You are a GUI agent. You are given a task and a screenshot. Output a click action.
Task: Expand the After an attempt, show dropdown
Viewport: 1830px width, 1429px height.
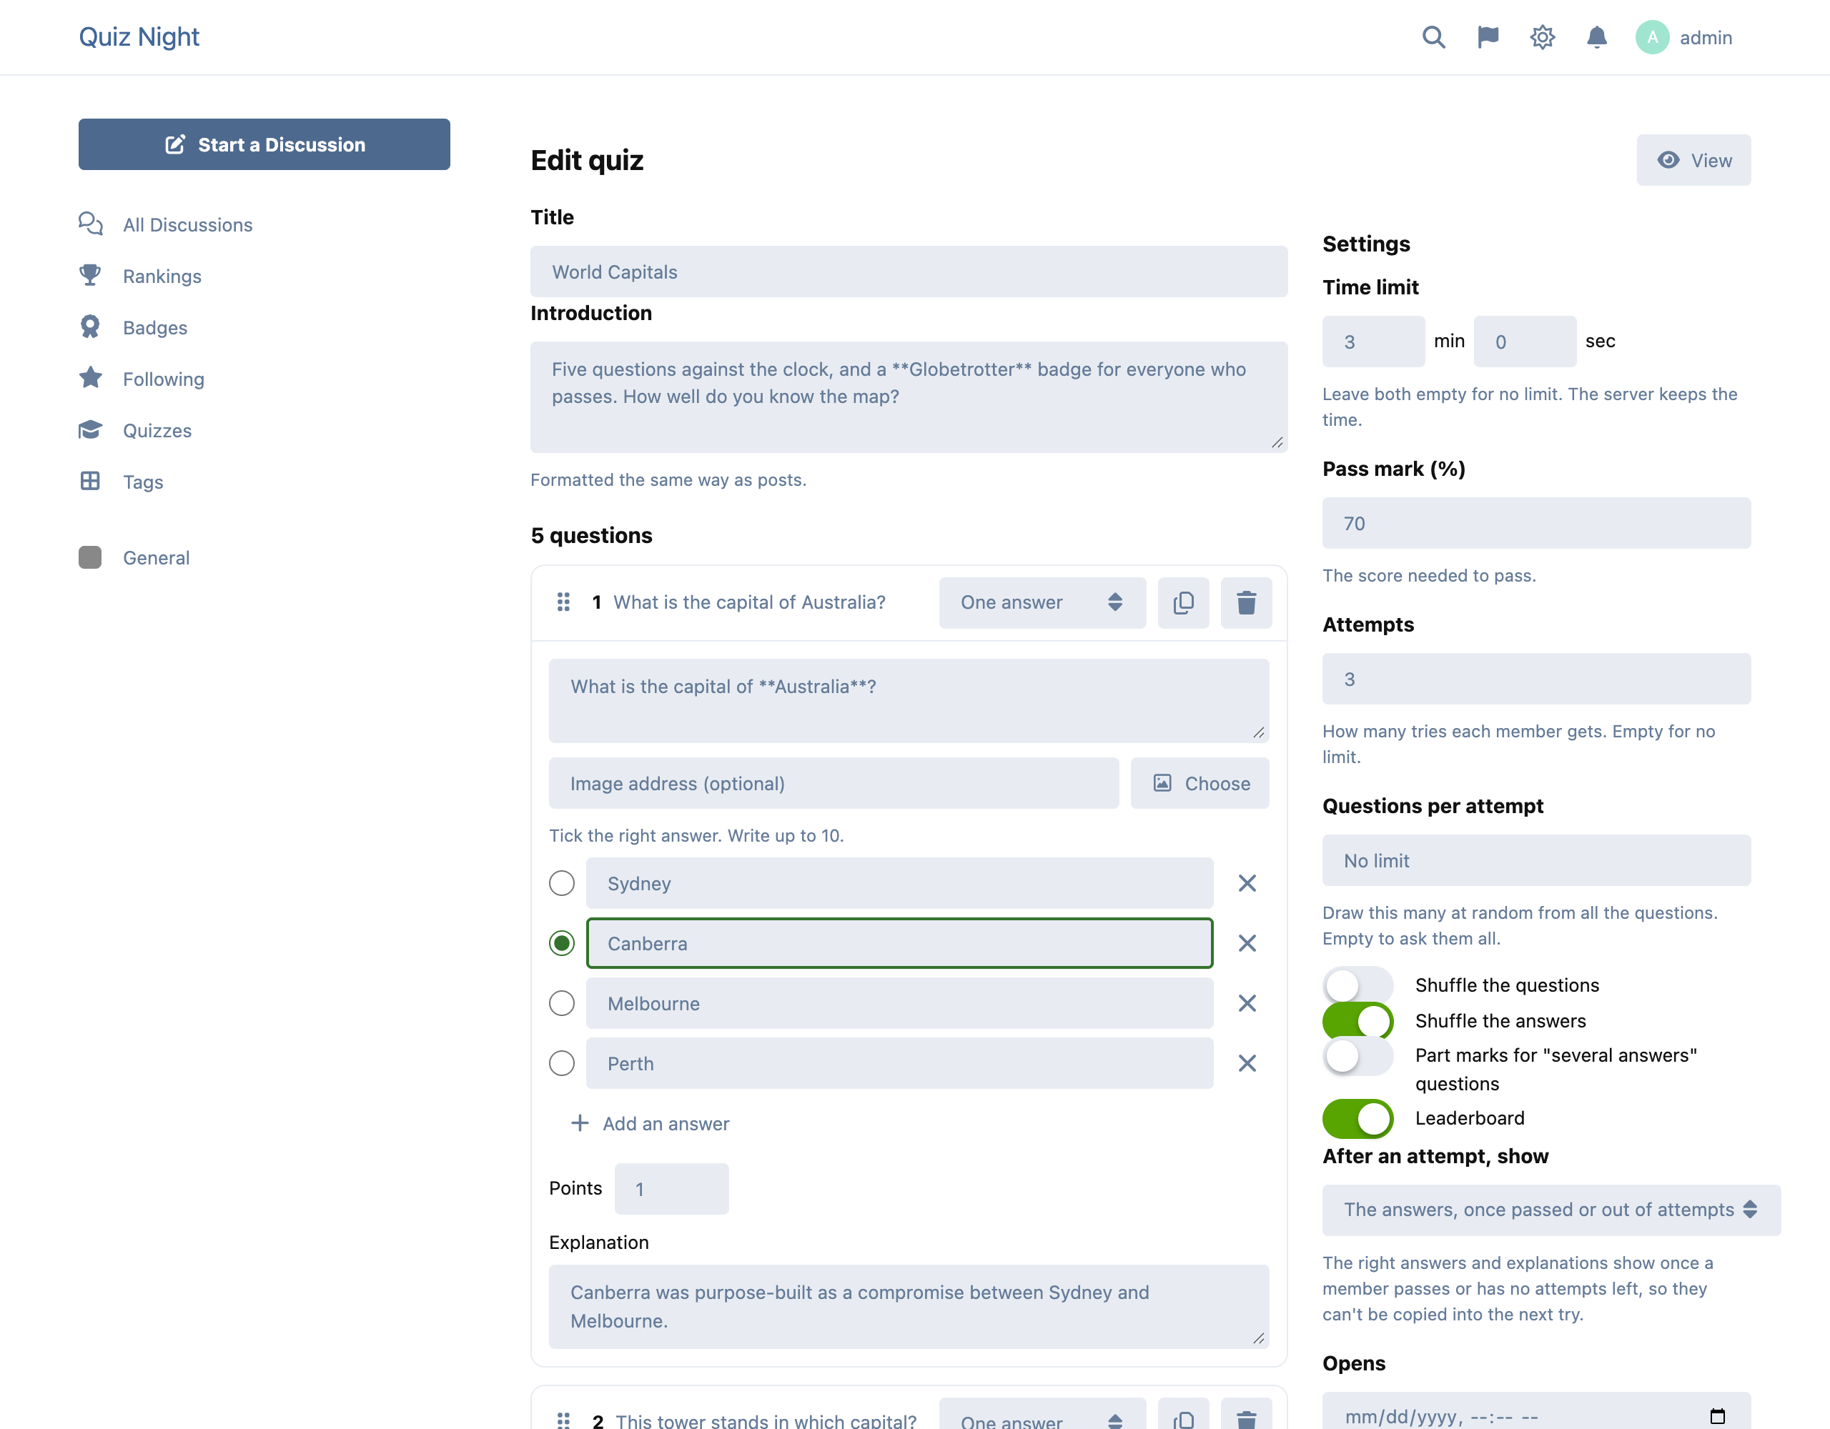point(1551,1210)
